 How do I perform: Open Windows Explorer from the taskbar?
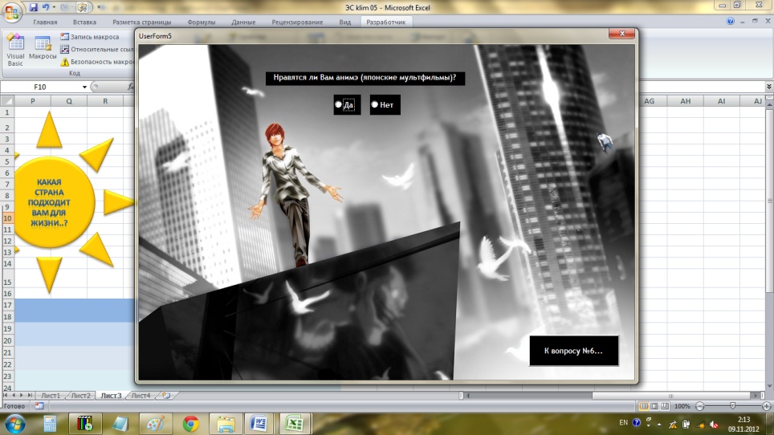pyautogui.click(x=226, y=424)
